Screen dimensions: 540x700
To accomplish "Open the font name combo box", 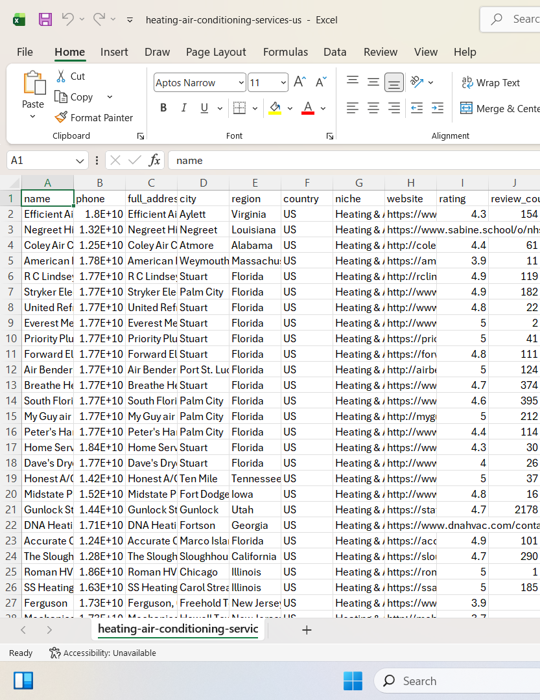I will pyautogui.click(x=200, y=82).
